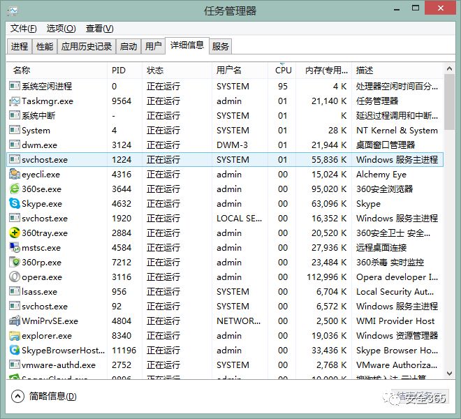The width and height of the screenshot is (461, 419).
Task: Click the 360se.exe browser icon
Action: 15,189
